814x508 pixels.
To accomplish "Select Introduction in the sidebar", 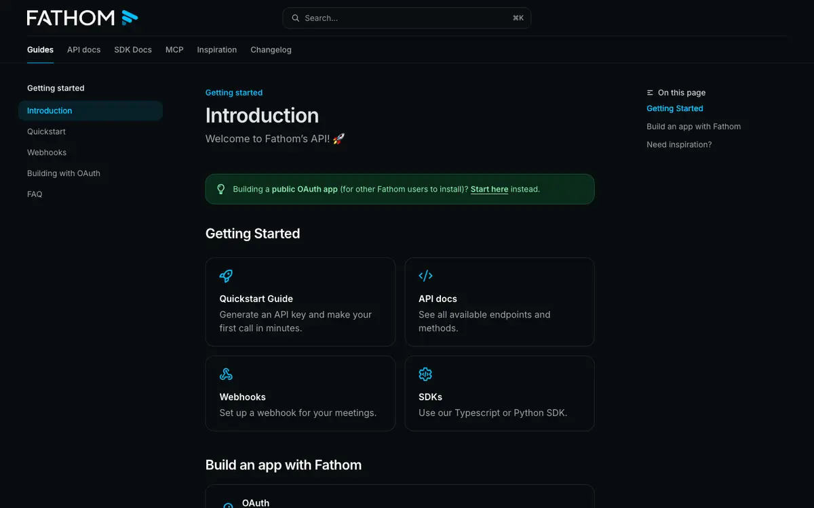I will (x=90, y=110).
